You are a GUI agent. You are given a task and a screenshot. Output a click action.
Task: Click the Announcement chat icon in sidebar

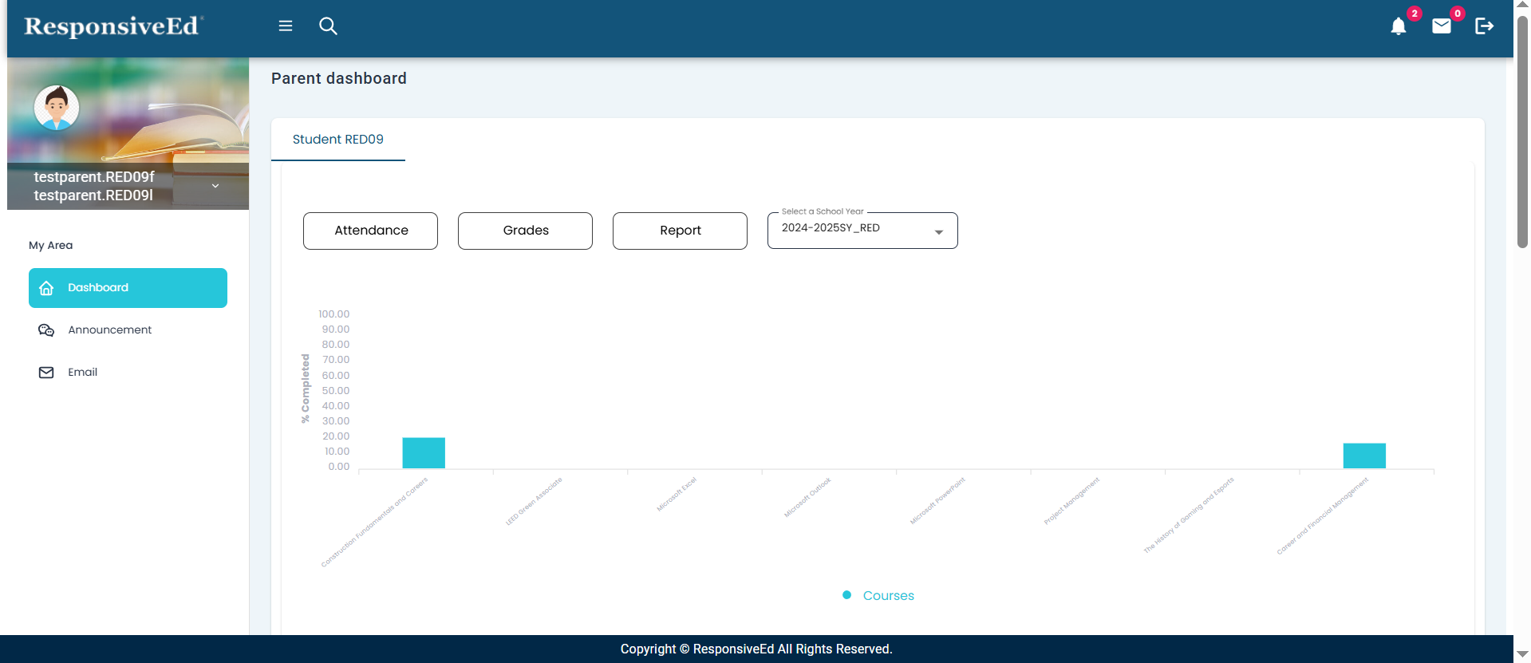coord(46,330)
